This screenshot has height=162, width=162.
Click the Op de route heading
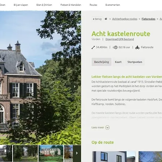[103, 142]
